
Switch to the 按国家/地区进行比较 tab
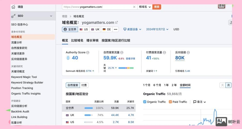[116, 41]
